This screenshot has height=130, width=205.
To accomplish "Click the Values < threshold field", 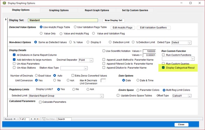I will (x=149, y=55).
